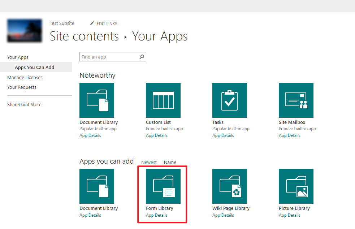This screenshot has width=355, height=229.
Task: Go to Manage Licenses
Action: pyautogui.click(x=25, y=77)
